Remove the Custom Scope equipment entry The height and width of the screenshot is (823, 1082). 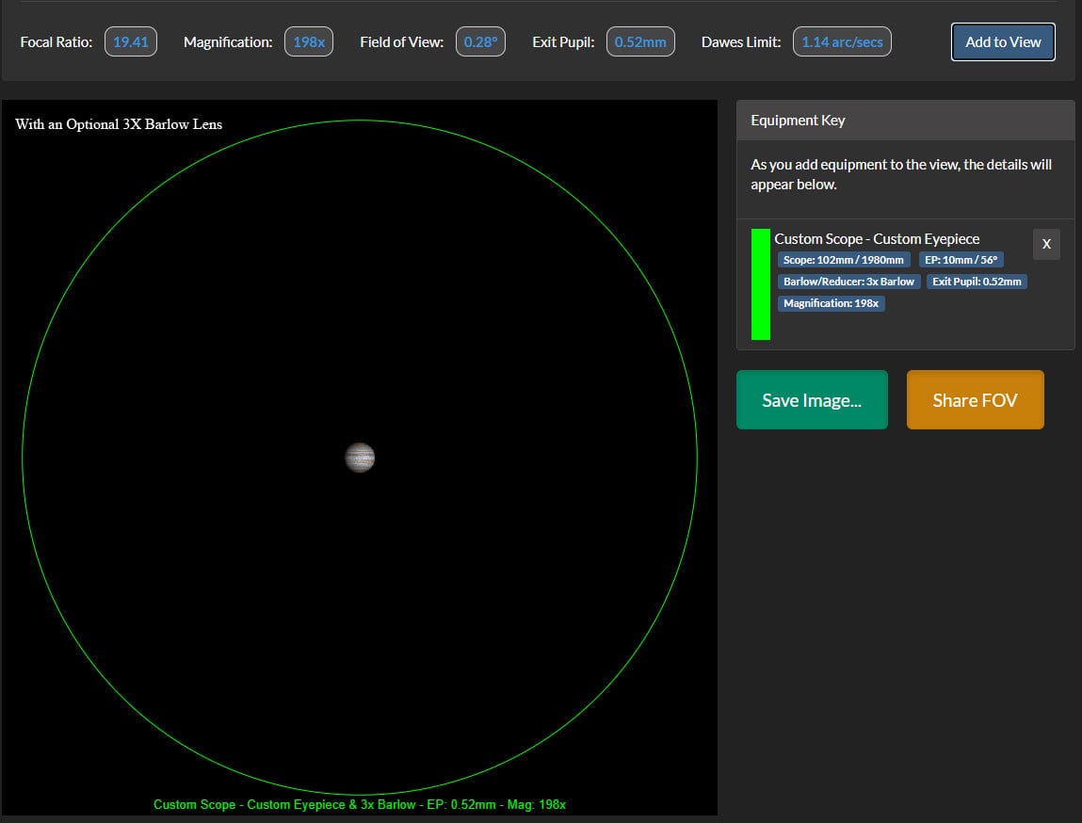[x=1045, y=244]
